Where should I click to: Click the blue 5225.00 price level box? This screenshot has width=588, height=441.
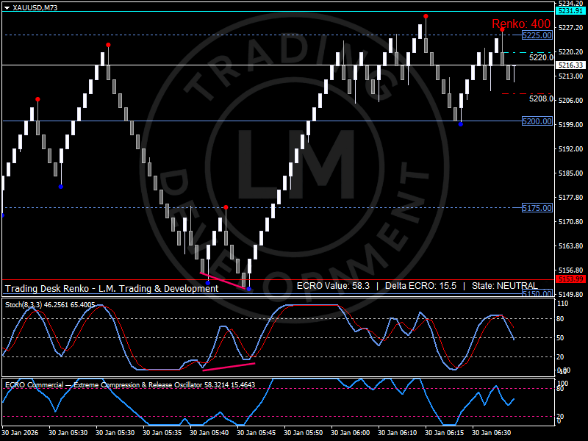pos(537,35)
